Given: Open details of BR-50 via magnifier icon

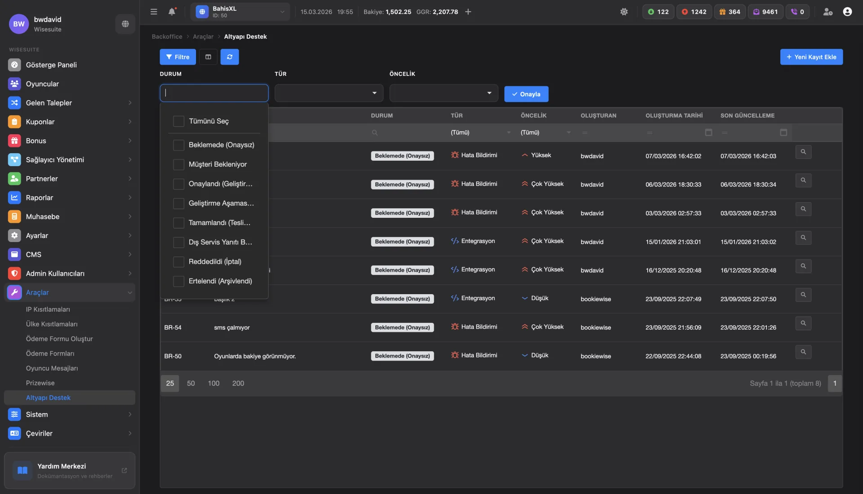Looking at the screenshot, I should tap(803, 352).
